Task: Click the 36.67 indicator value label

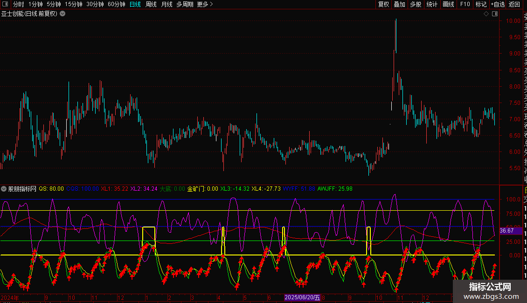Action: tap(506, 231)
